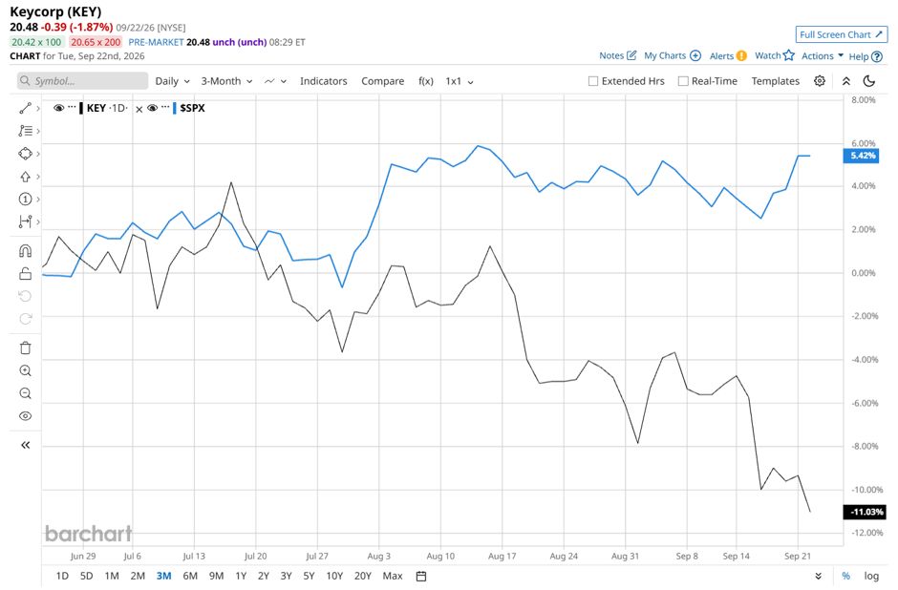The height and width of the screenshot is (590, 898).
Task: Open the Indicators menu
Action: coord(324,81)
